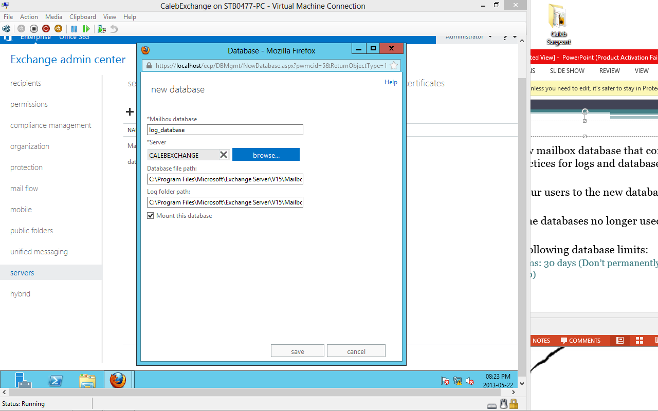Toggle the NOTES pane in PowerPoint
Screen dimensions: 658x411
tap(541, 341)
